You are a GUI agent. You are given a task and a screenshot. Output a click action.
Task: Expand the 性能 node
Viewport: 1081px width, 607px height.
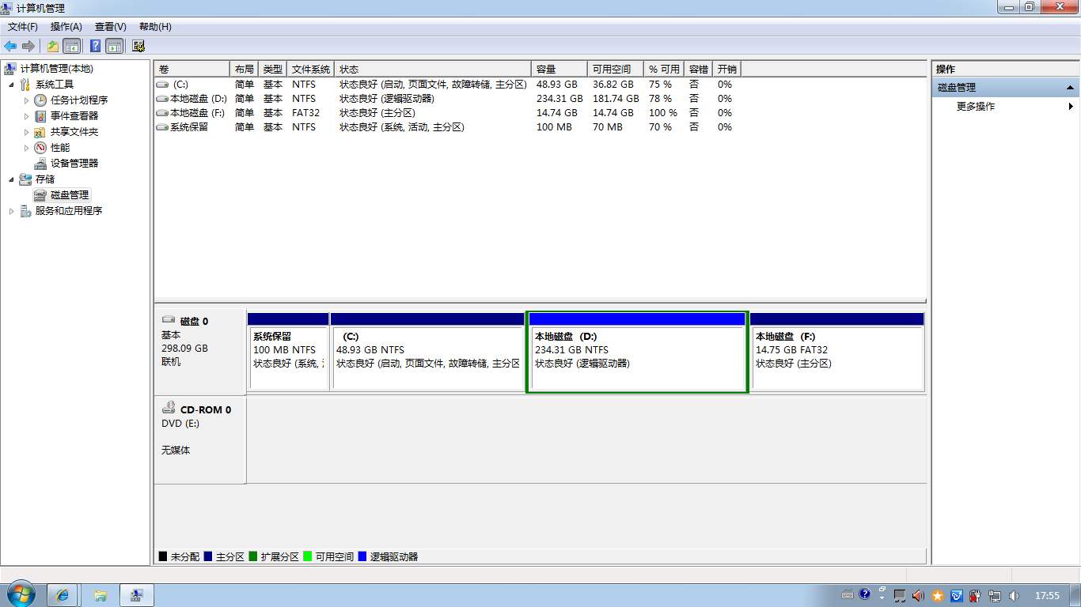coord(26,148)
